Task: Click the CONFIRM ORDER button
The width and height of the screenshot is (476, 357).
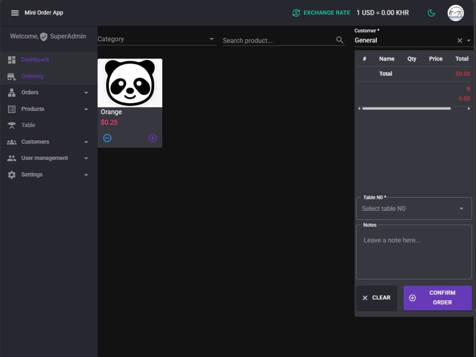Action: (437, 298)
